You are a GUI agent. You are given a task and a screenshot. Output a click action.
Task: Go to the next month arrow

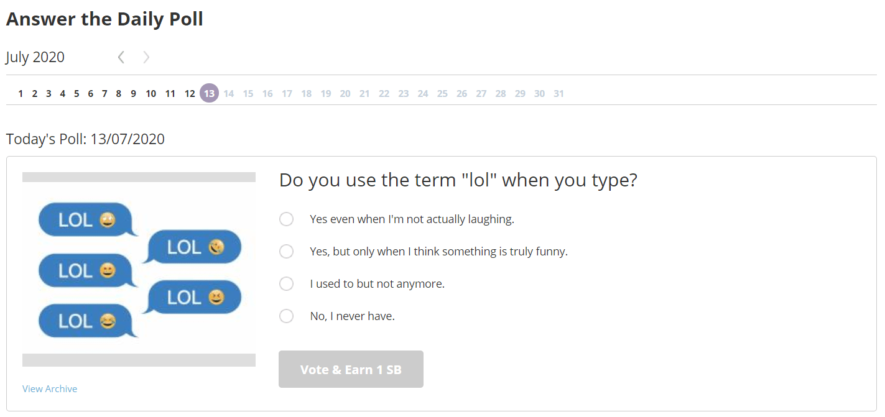146,58
